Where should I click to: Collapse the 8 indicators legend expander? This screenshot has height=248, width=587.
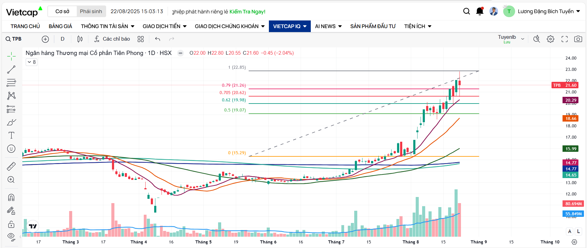tap(32, 62)
